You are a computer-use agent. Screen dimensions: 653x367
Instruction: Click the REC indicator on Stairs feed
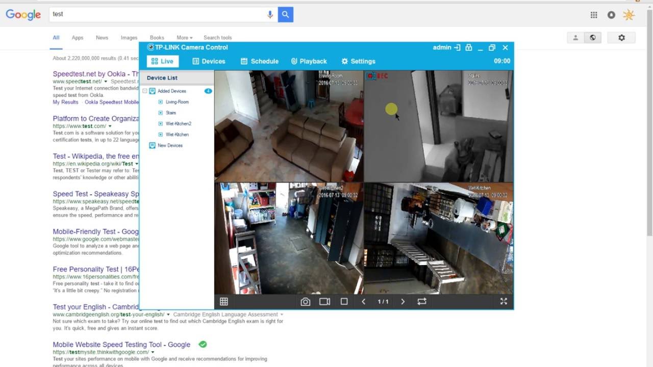(378, 76)
